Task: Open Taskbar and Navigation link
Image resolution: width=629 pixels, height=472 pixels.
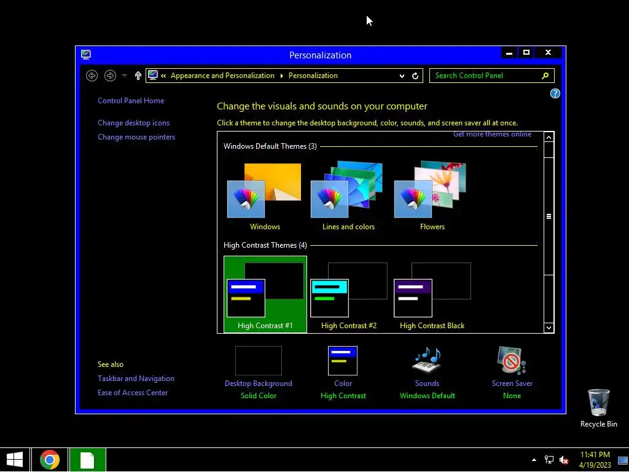Action: pyautogui.click(x=136, y=379)
